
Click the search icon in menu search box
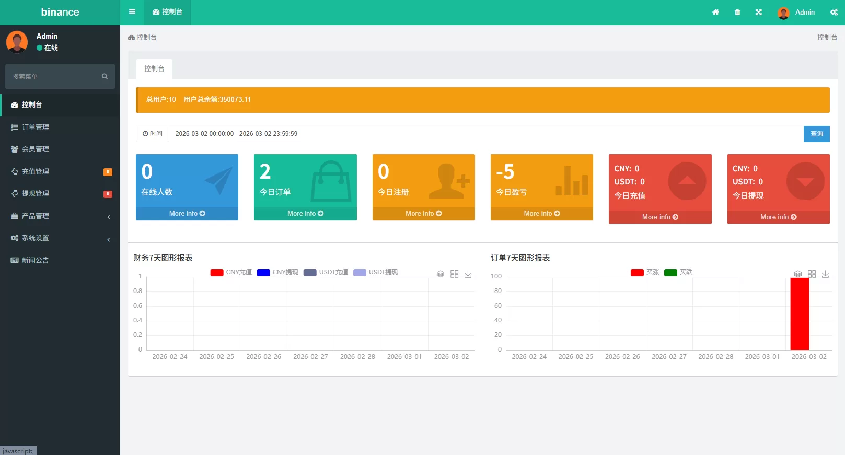105,77
